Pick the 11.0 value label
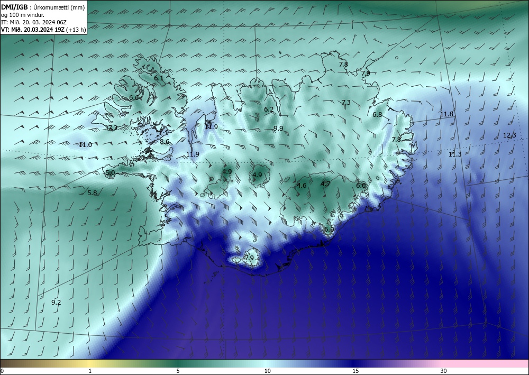This screenshot has width=529, height=375. point(85,145)
